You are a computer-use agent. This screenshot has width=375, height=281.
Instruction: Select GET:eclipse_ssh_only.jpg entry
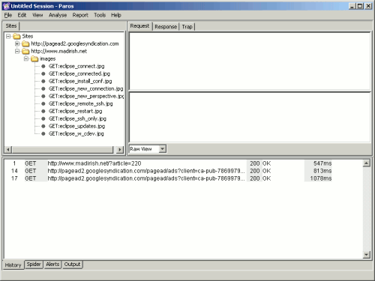tap(77, 118)
